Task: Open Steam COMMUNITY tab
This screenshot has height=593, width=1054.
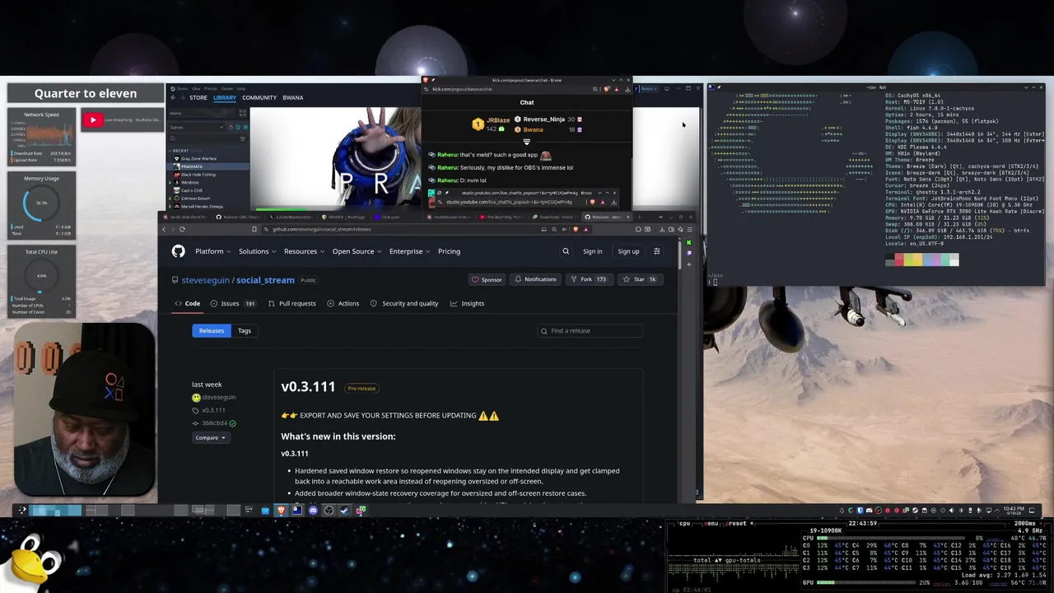Action: pyautogui.click(x=259, y=97)
